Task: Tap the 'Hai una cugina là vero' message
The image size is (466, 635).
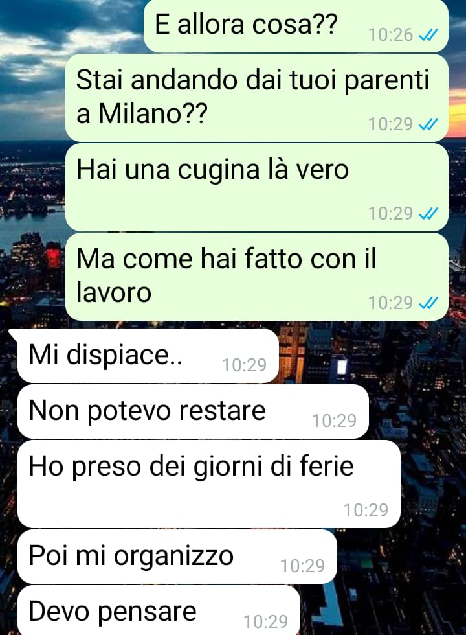Action: (257, 187)
